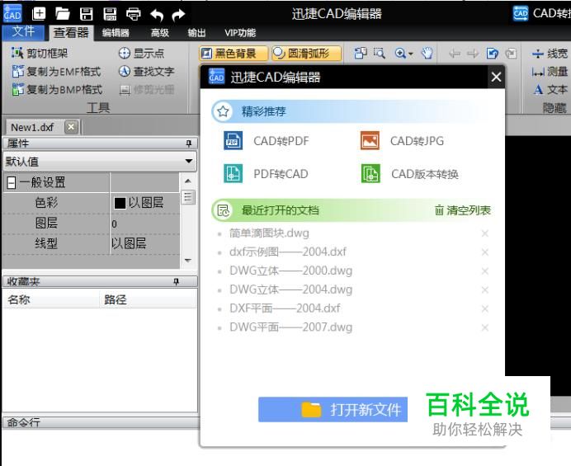Click the 打开新文件 button
This screenshot has width=571, height=466.
(333, 410)
